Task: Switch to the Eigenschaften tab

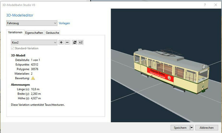Action: coord(34,33)
